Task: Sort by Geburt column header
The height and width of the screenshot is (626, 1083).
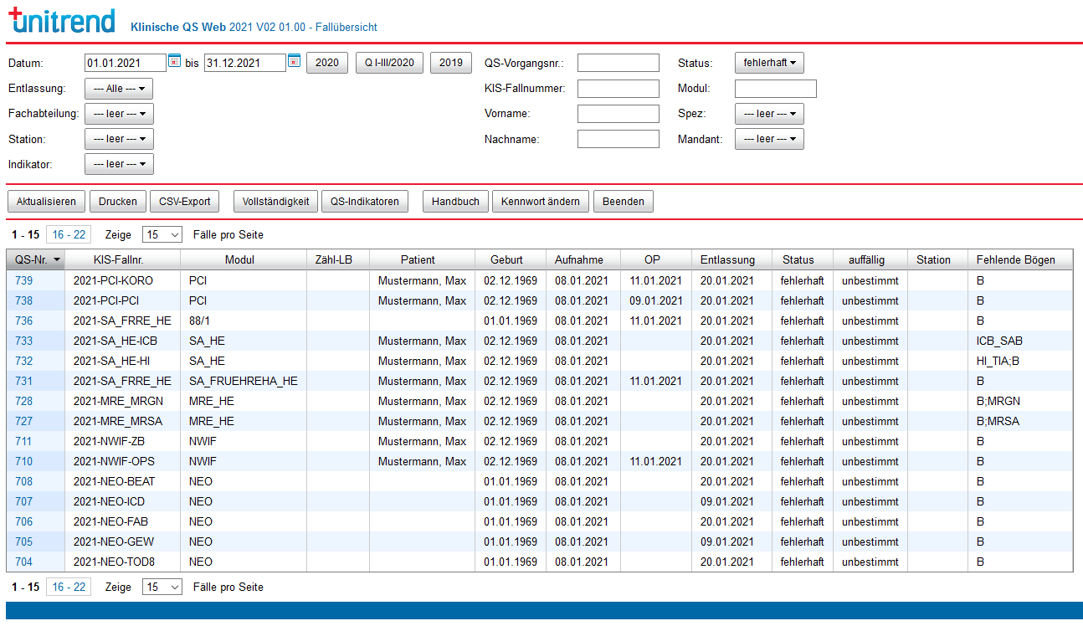Action: [511, 260]
